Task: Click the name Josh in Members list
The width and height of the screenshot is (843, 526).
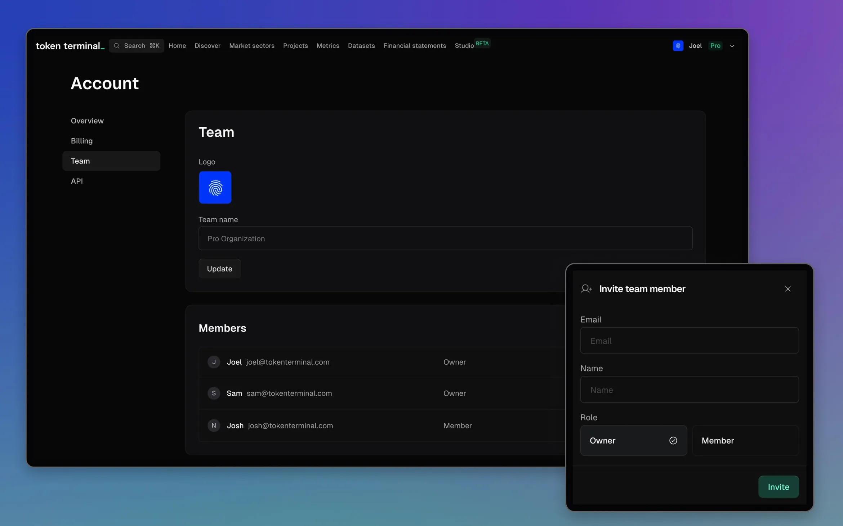Action: pos(235,425)
